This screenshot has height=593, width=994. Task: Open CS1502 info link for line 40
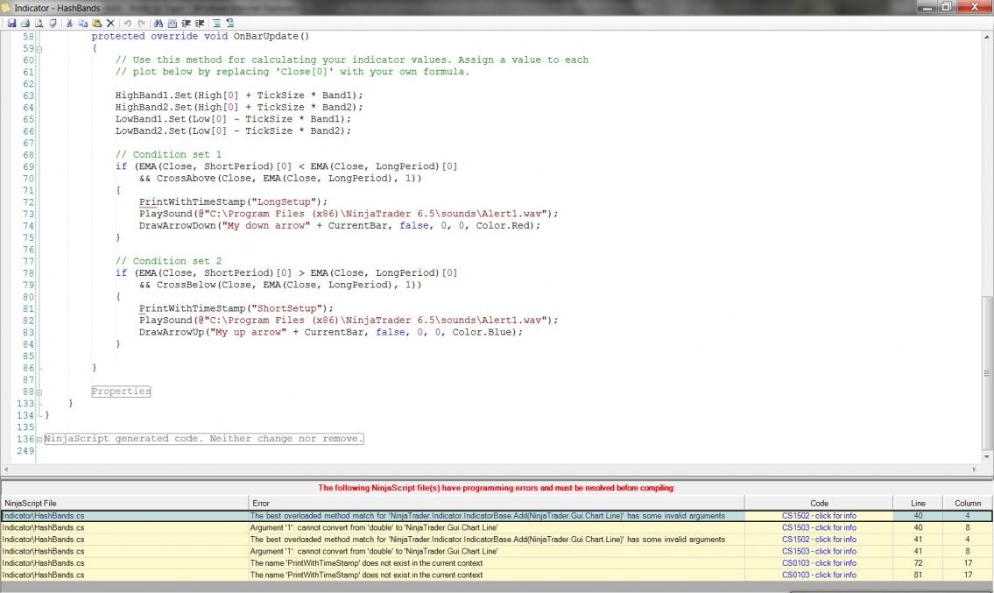819,516
